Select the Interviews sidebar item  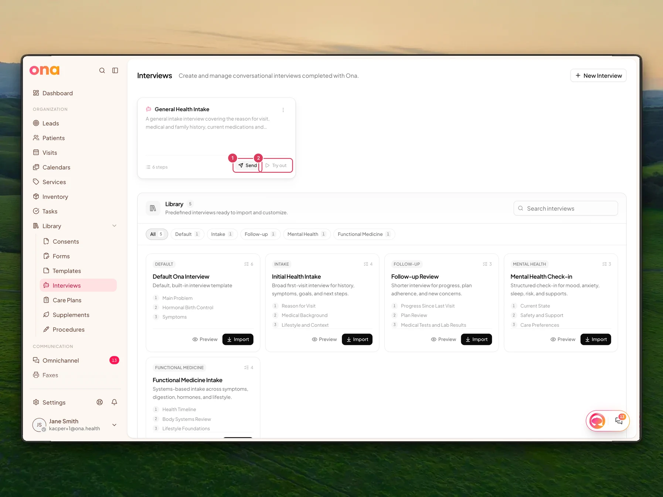78,285
